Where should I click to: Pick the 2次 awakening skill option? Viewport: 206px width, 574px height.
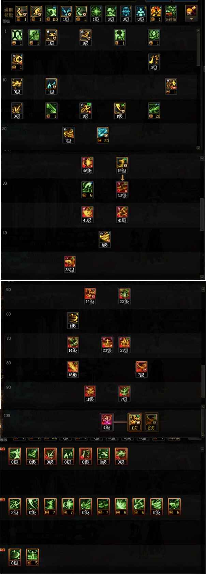(x=151, y=422)
